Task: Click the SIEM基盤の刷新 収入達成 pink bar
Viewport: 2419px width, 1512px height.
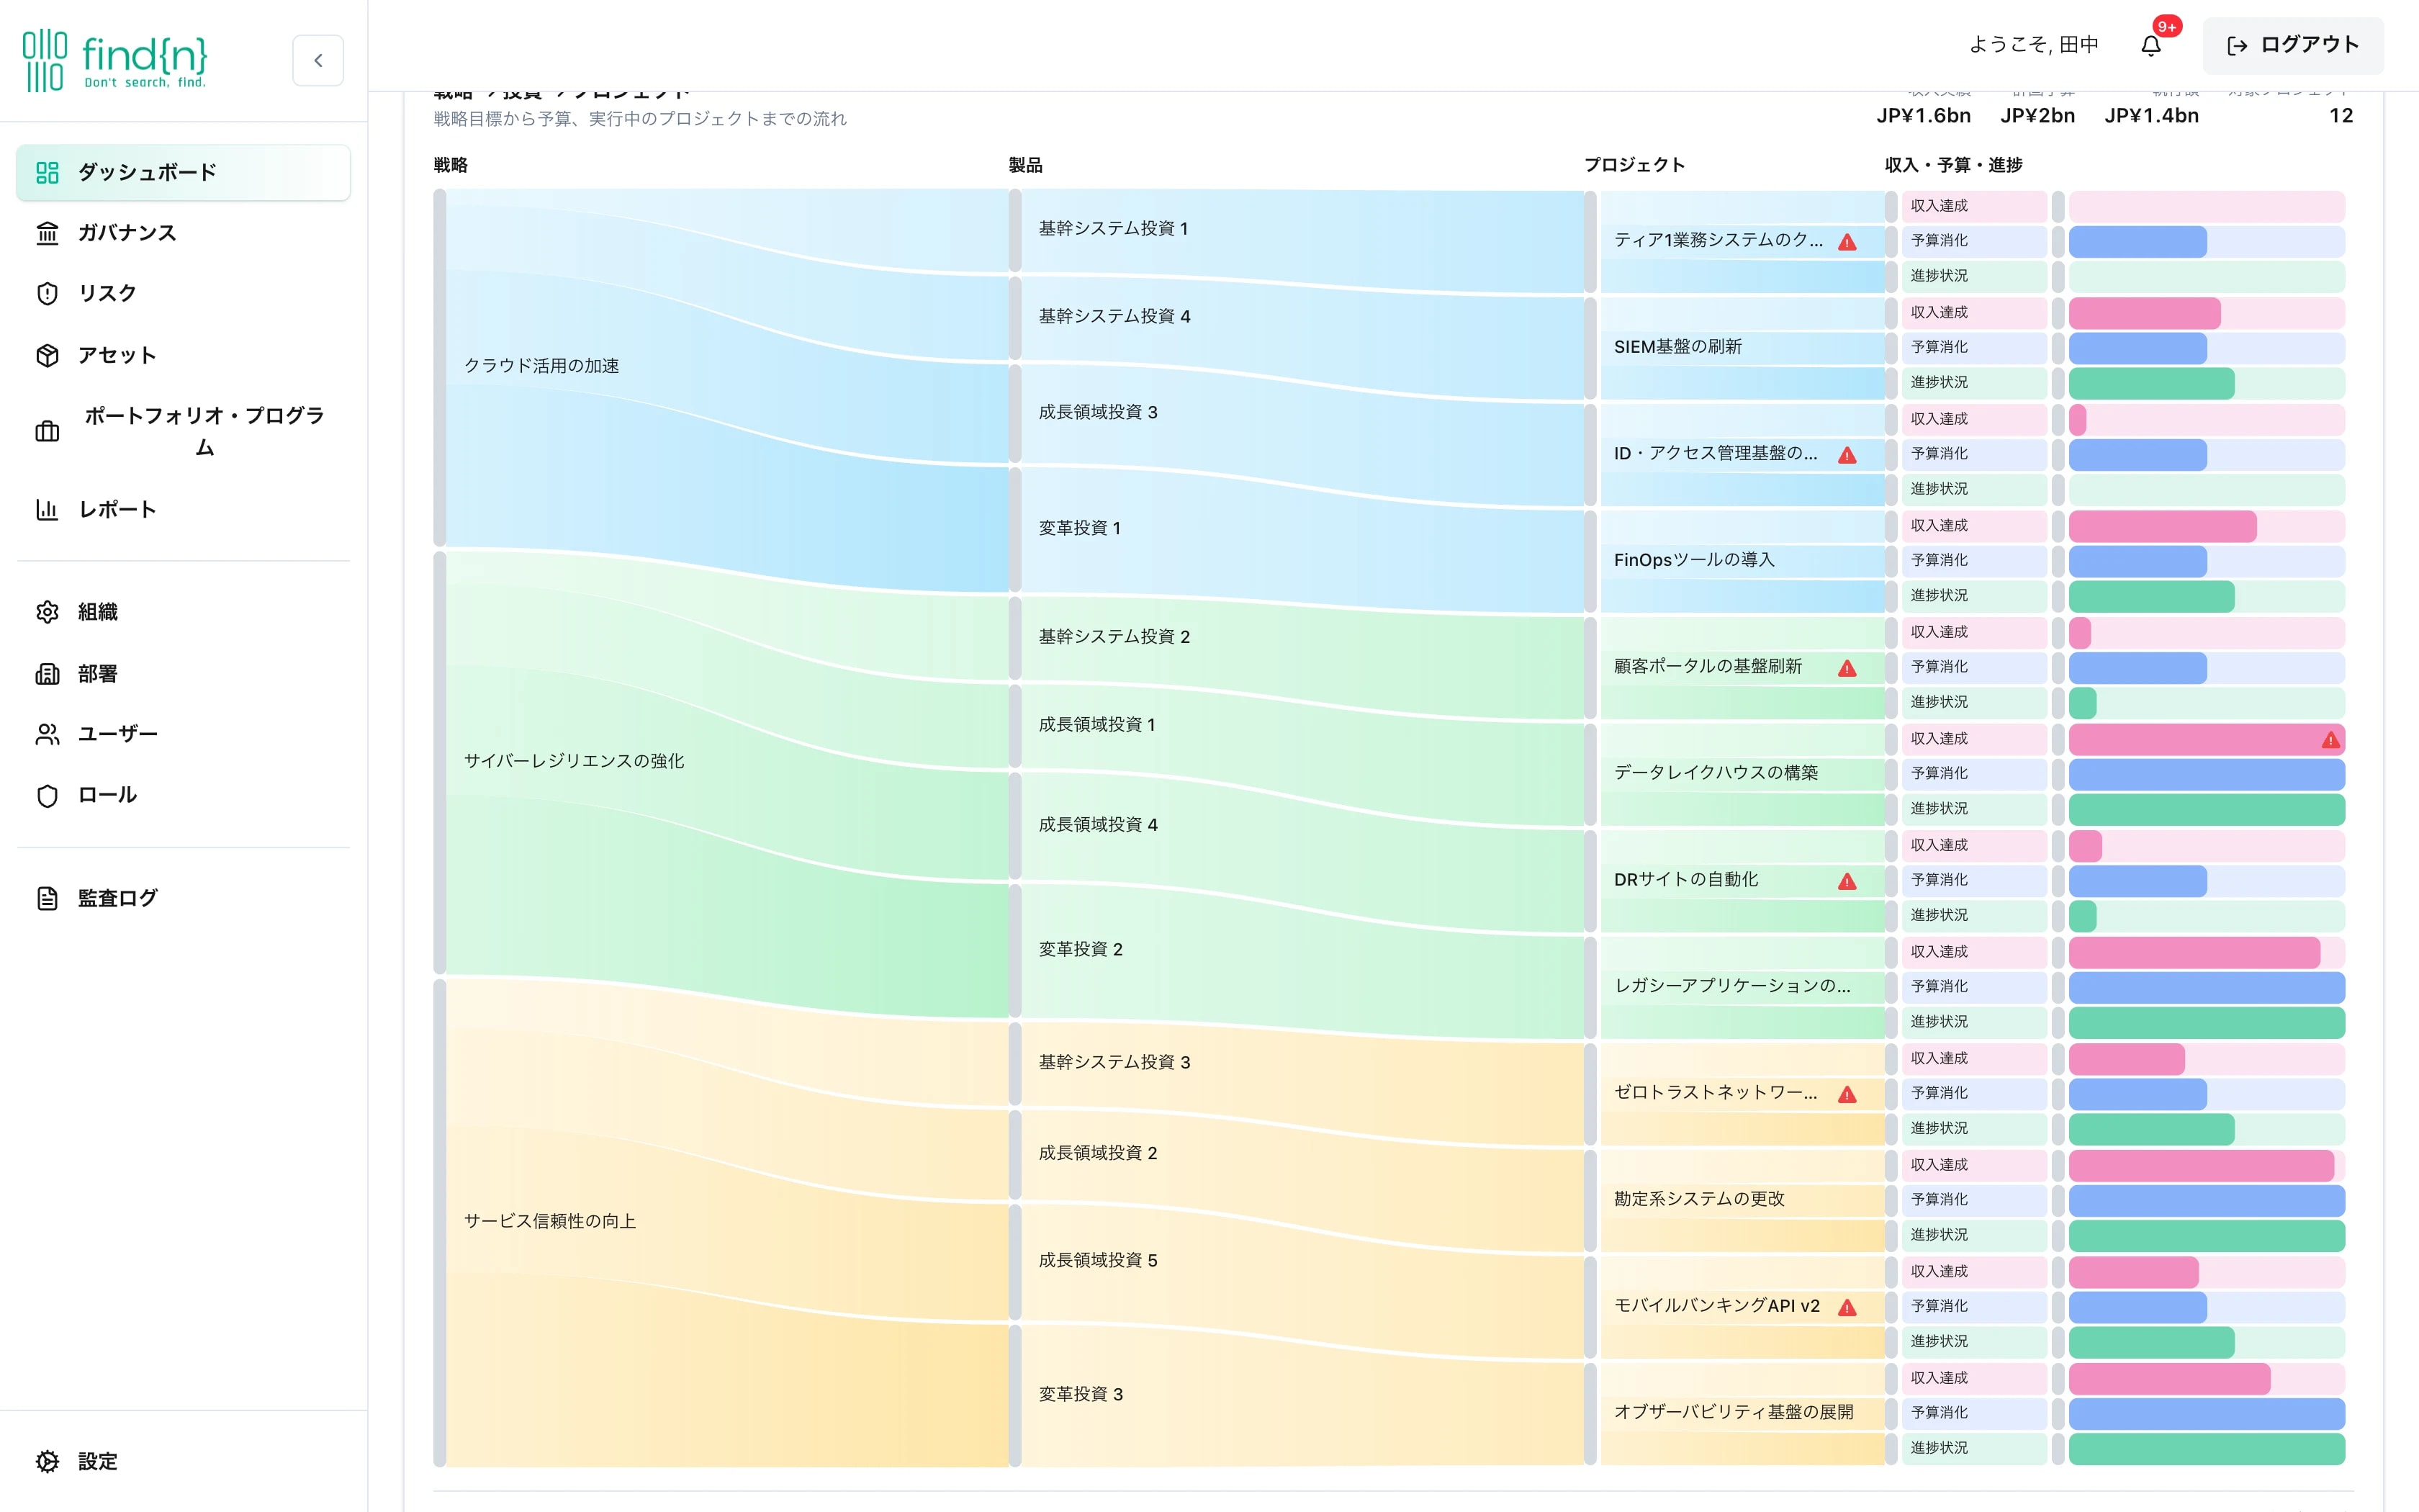Action: [2144, 313]
